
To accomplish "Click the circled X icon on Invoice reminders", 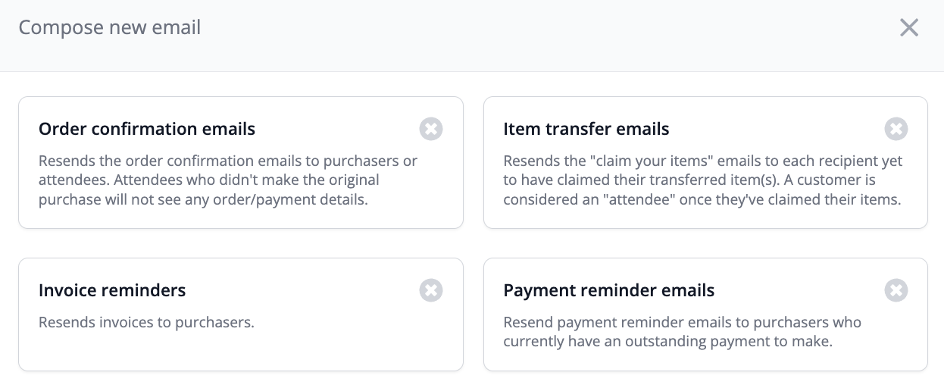I will tap(431, 290).
